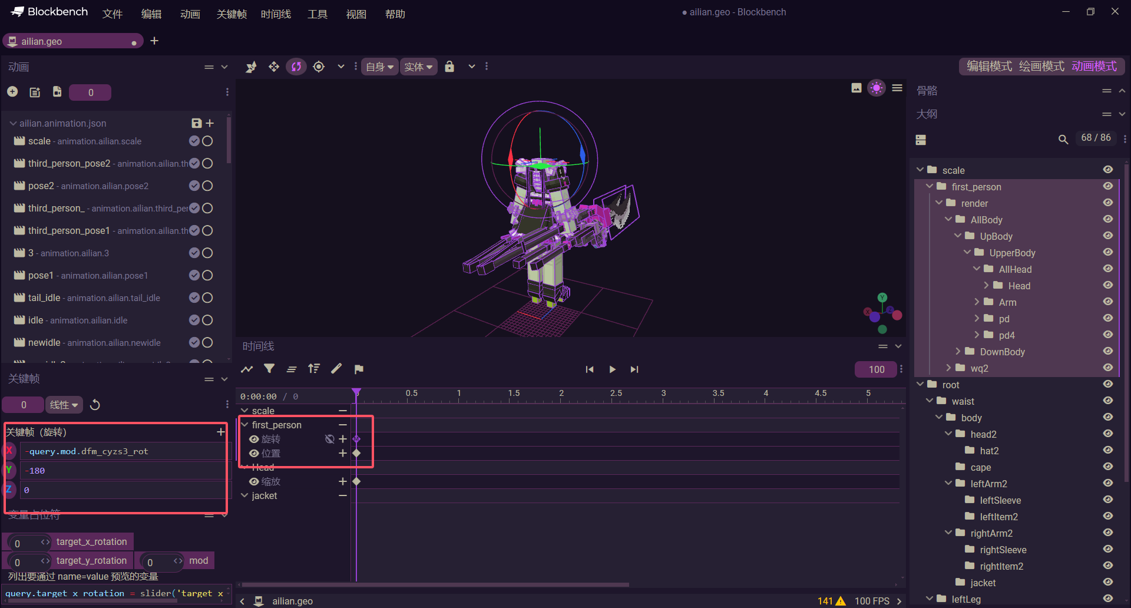Viewport: 1131px width, 608px height.
Task: Open the timeline graph editor icon
Action: pyautogui.click(x=247, y=369)
